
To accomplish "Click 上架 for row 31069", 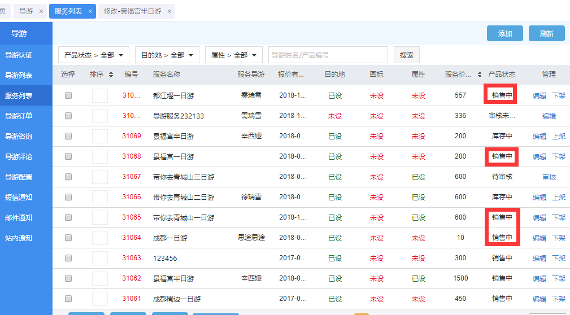I will click(x=558, y=137).
